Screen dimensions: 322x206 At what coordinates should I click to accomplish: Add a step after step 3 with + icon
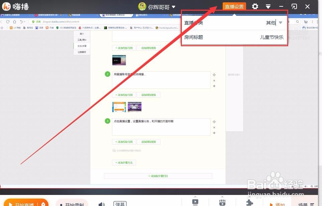[x=214, y=133]
